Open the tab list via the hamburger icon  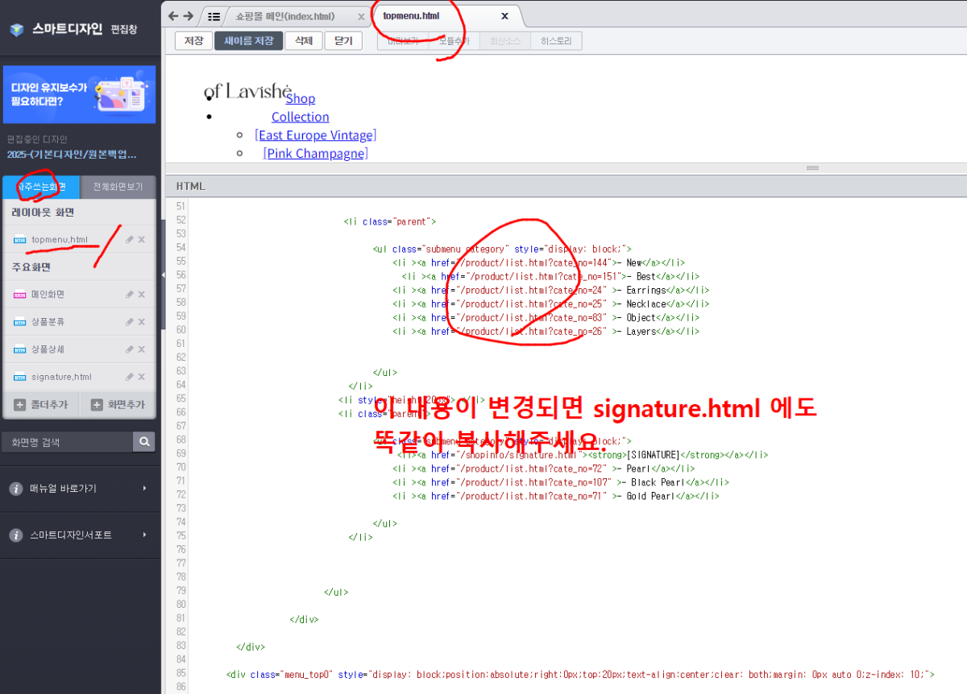(x=214, y=16)
